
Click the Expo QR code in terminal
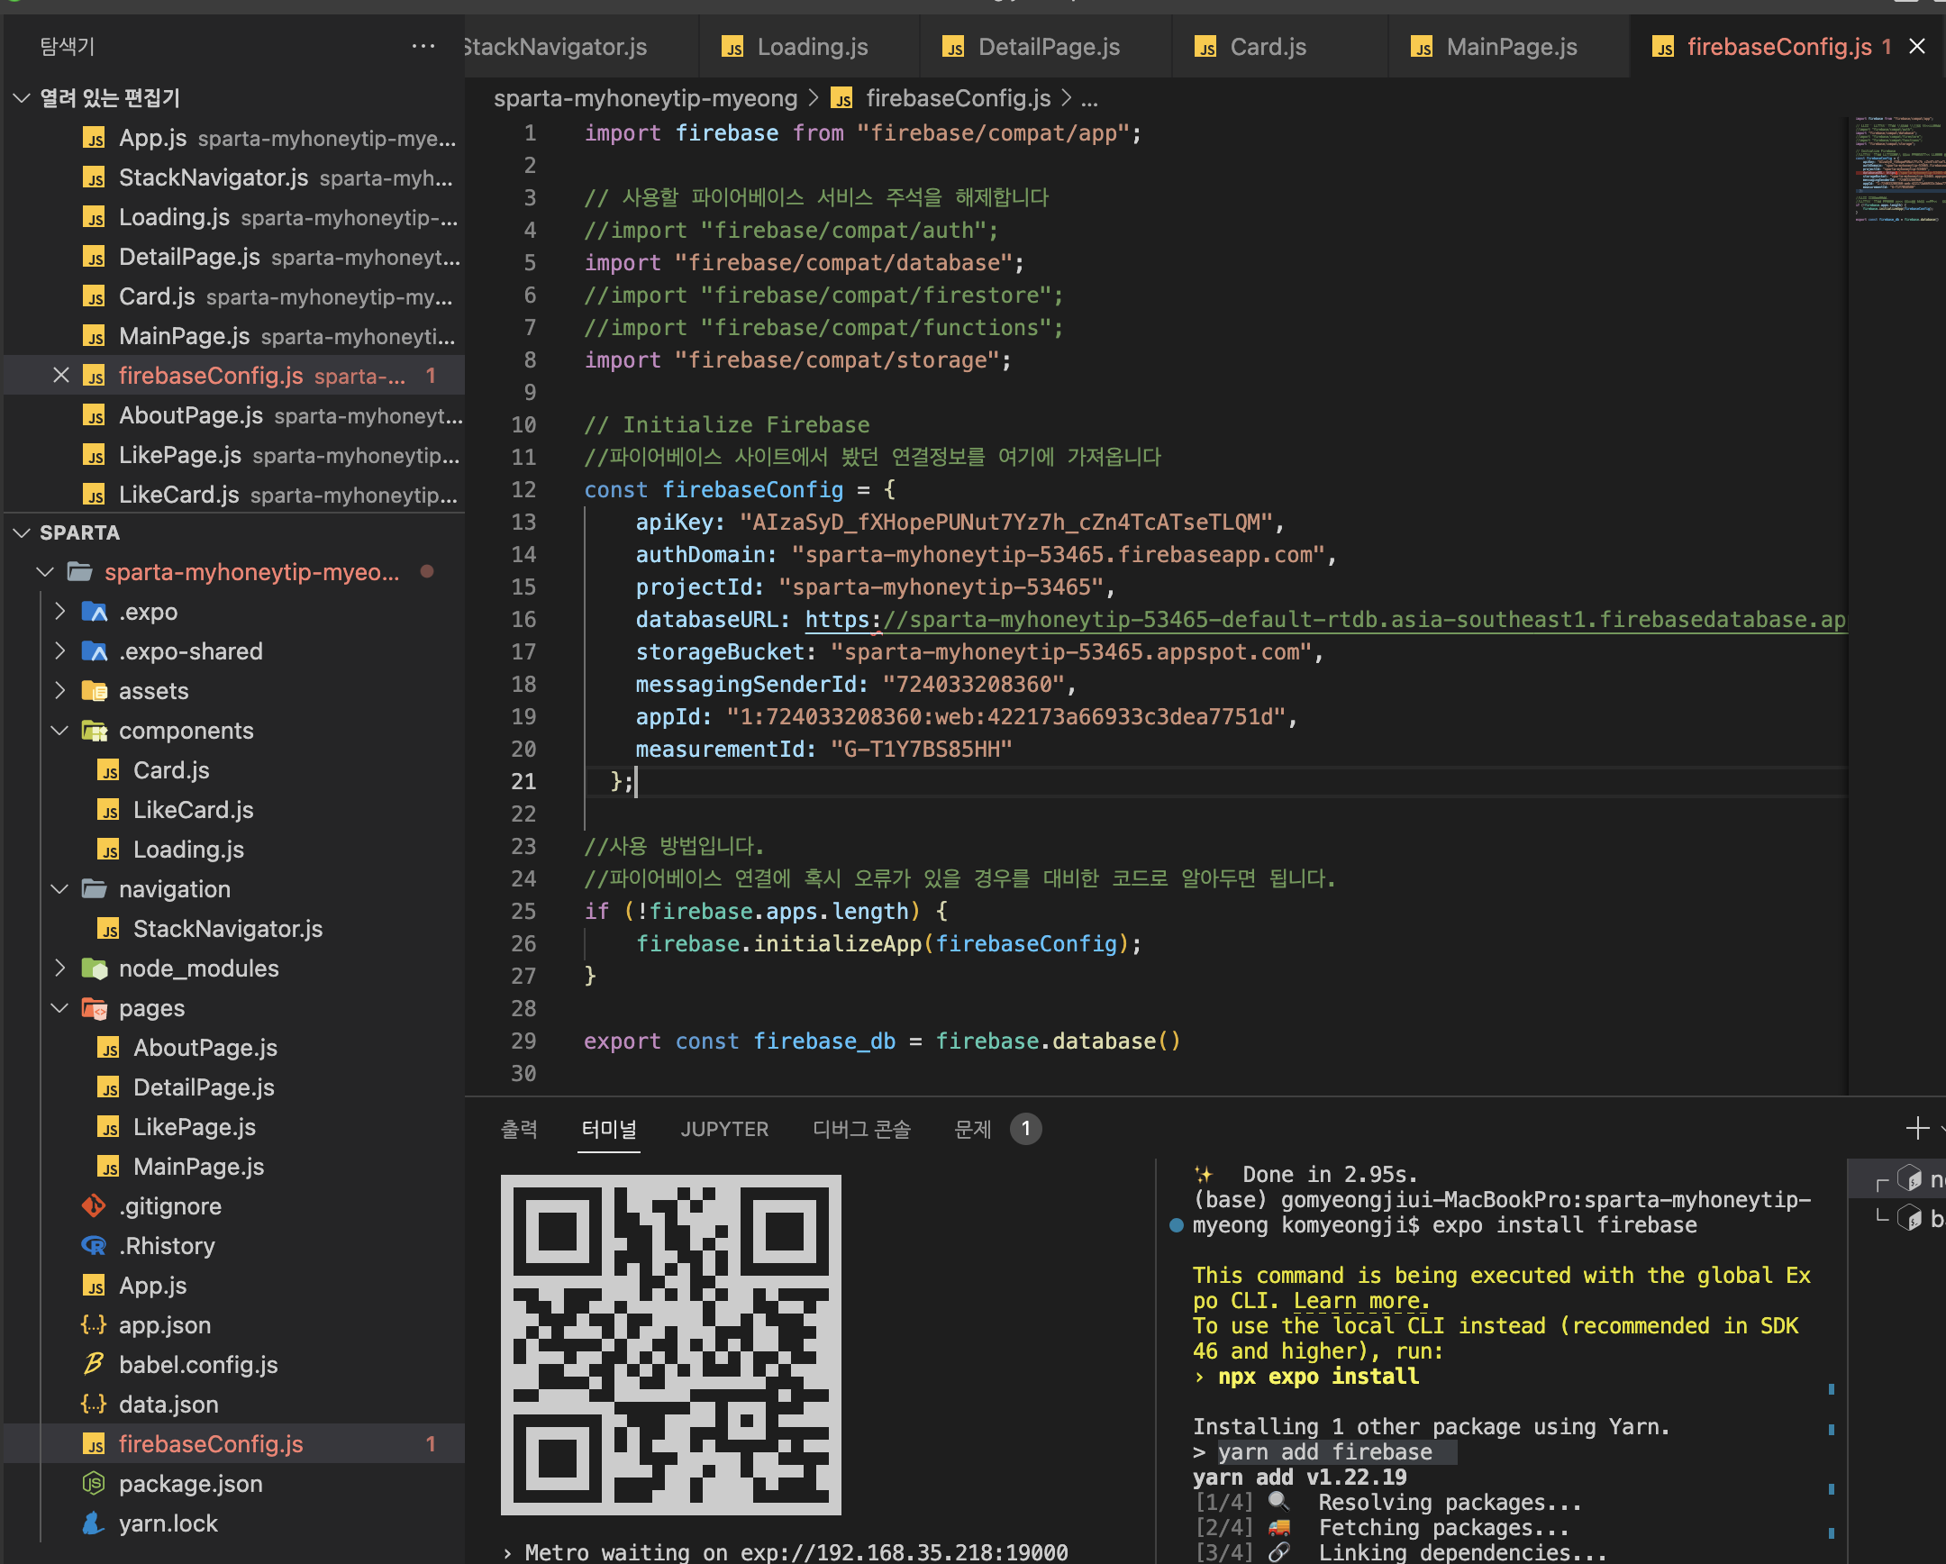point(670,1345)
